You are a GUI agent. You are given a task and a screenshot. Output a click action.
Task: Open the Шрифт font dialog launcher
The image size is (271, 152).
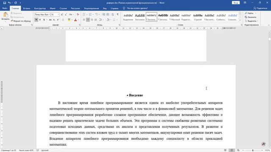(80, 25)
